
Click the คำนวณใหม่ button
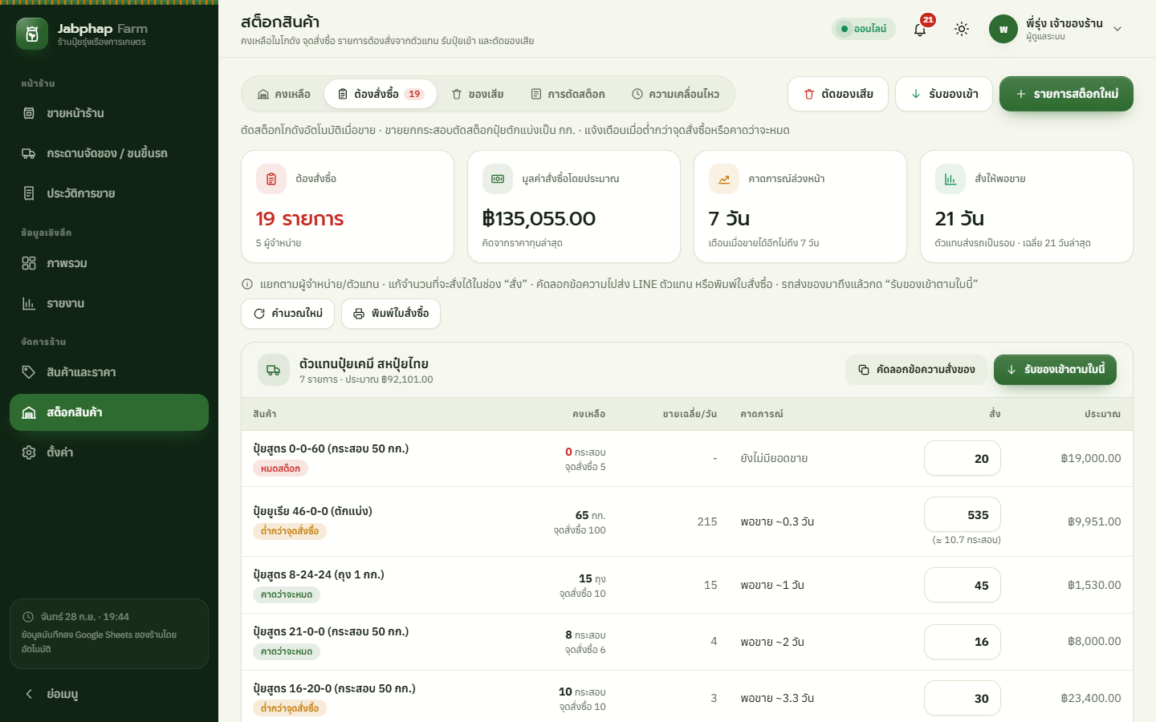pos(288,314)
